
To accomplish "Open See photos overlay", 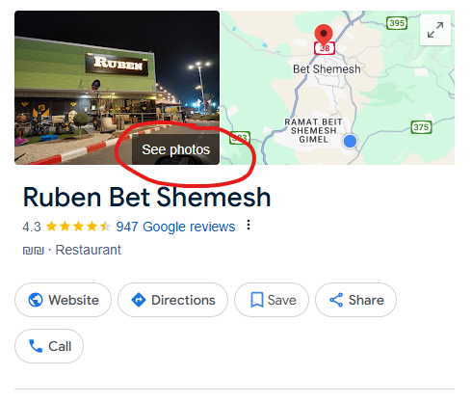I will coord(175,149).
